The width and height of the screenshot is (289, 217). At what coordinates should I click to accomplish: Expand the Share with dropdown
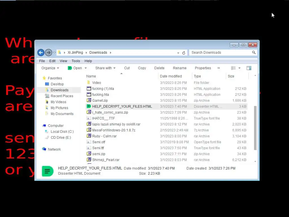click(106, 68)
